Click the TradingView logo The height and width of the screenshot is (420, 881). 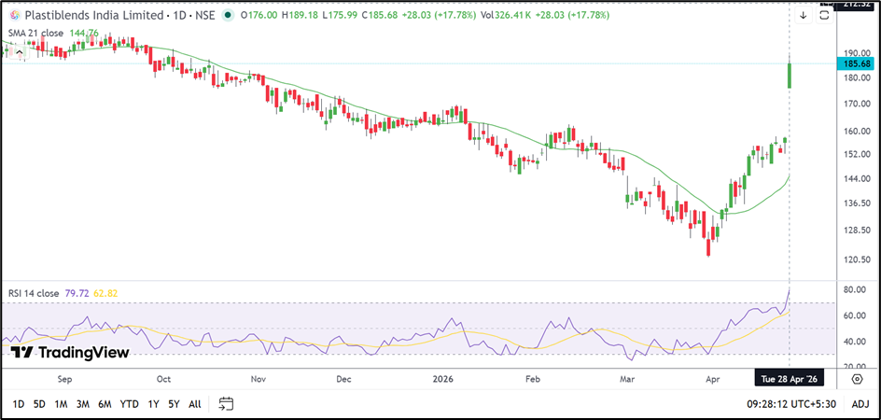tap(70, 353)
